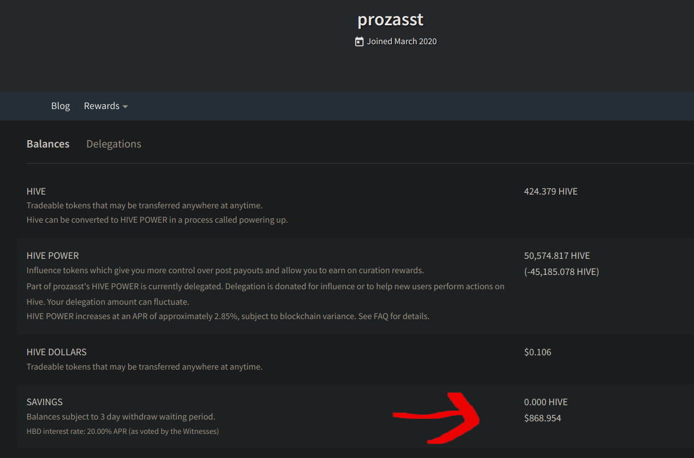Click the 50,574.817 HIVE power balance
The width and height of the screenshot is (694, 458).
pos(557,255)
